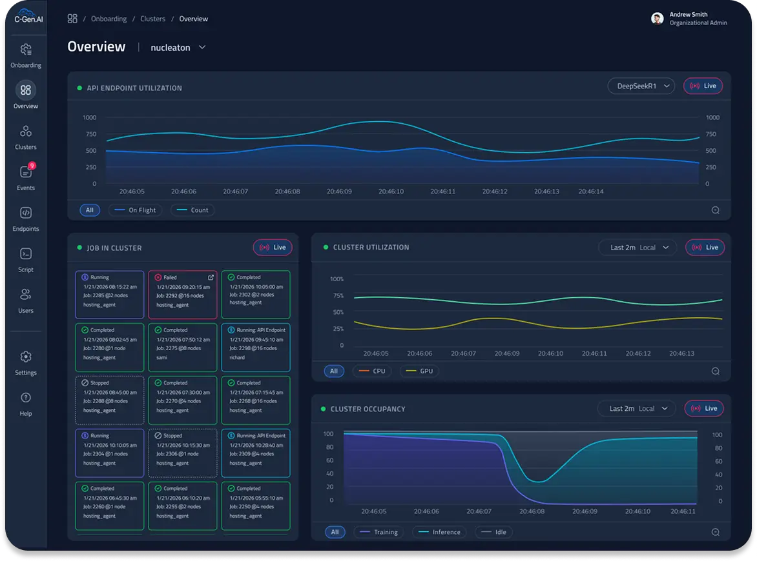Click the All filter under Cluster Occupancy

point(335,531)
